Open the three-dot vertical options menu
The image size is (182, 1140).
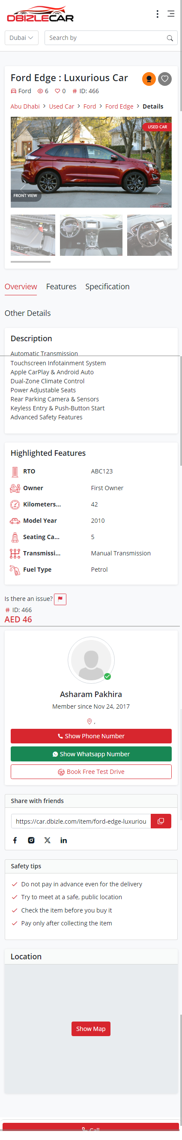157,14
